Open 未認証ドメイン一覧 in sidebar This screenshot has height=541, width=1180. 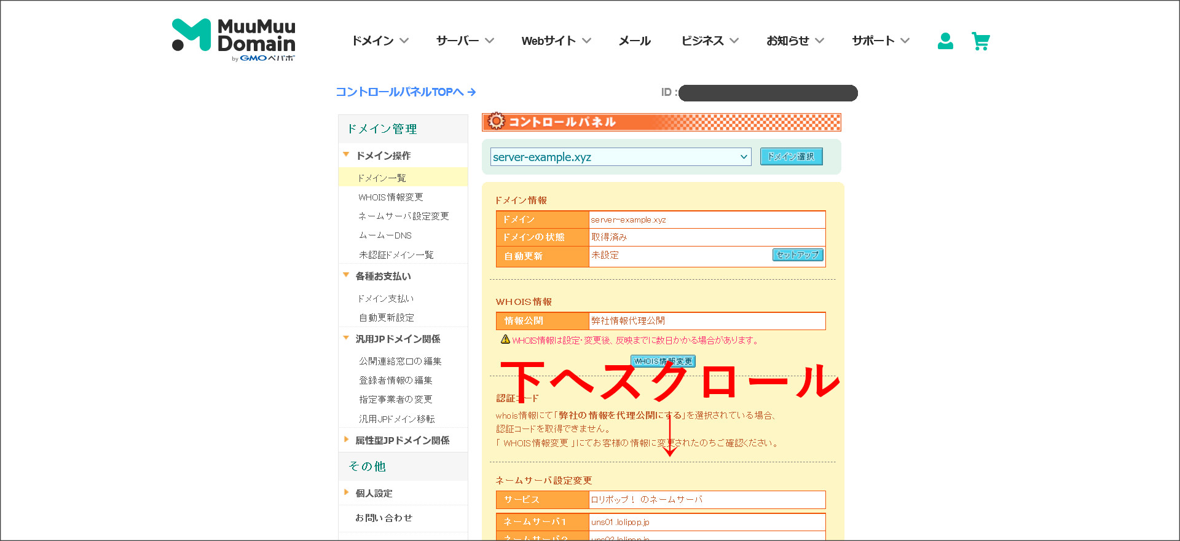[x=396, y=255]
